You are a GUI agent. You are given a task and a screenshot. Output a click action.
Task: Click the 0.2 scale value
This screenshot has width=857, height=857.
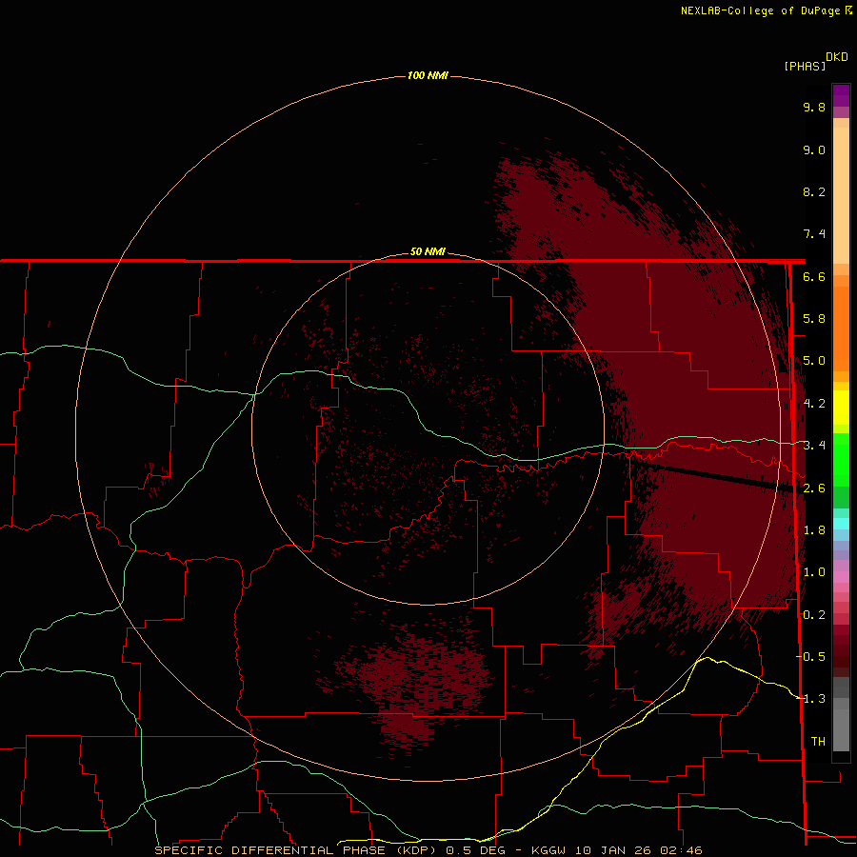(x=814, y=615)
